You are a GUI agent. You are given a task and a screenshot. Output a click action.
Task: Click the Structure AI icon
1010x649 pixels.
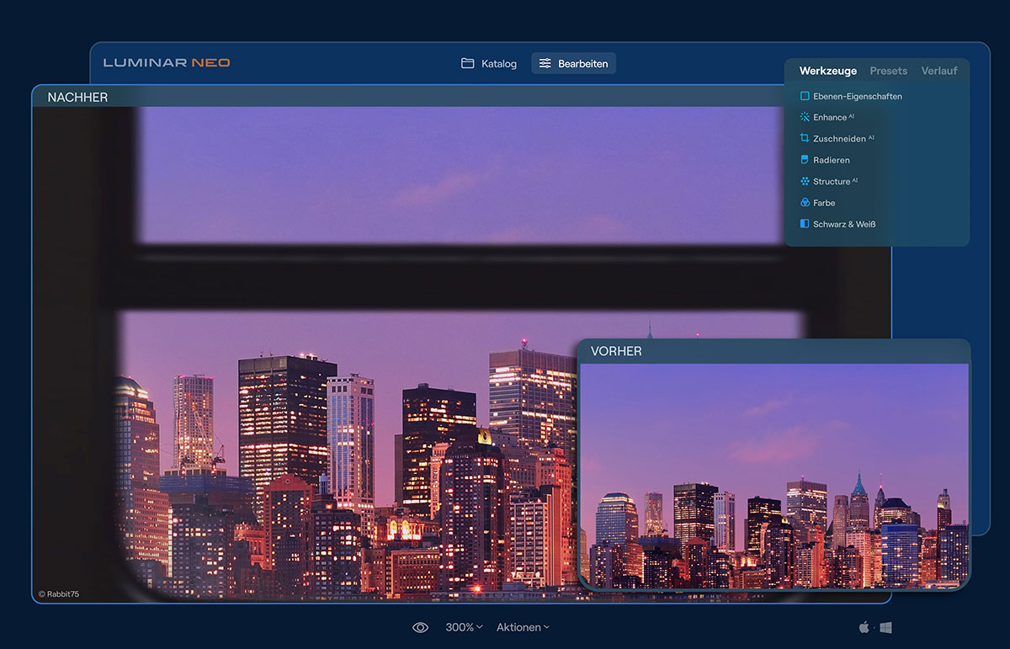tap(805, 181)
